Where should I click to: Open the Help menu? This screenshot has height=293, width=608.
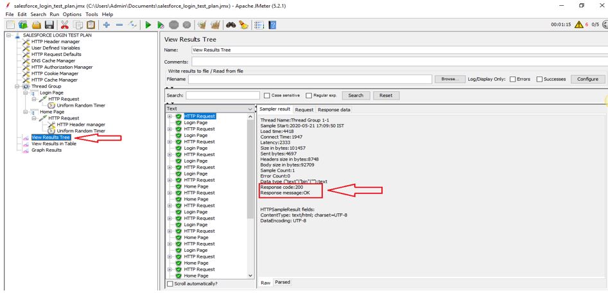click(107, 14)
